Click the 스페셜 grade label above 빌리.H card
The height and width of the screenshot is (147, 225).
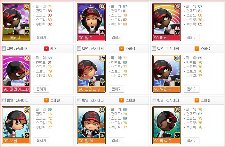coord(205,49)
